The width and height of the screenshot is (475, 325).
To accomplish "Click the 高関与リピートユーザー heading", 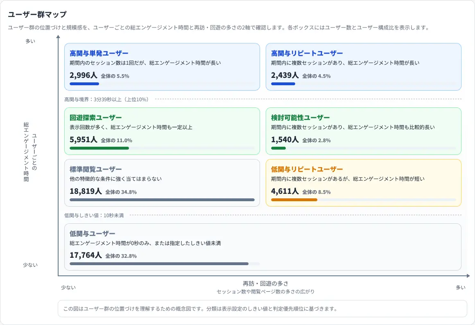I will click(307, 53).
